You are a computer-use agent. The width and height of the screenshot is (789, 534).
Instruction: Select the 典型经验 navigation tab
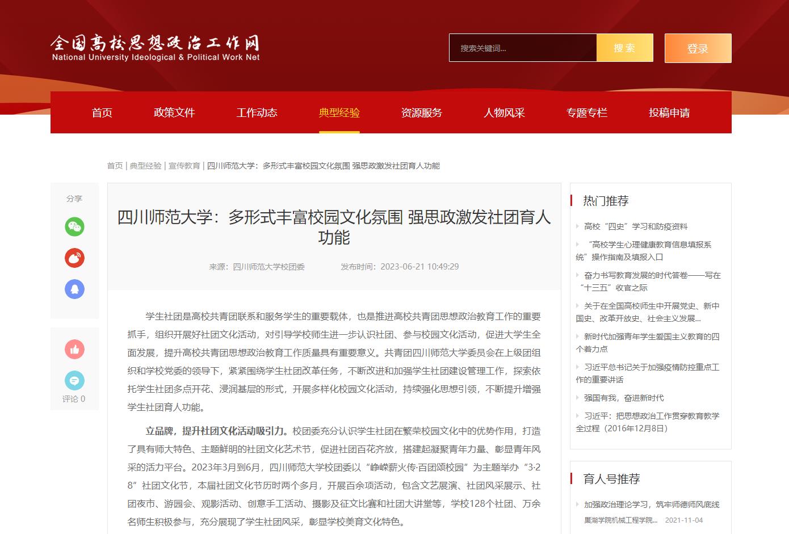[339, 113]
